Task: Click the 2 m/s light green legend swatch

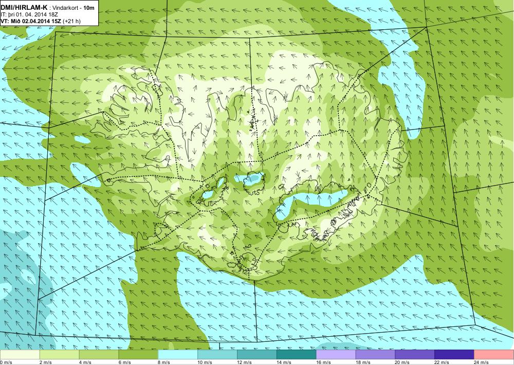Action: (x=59, y=355)
